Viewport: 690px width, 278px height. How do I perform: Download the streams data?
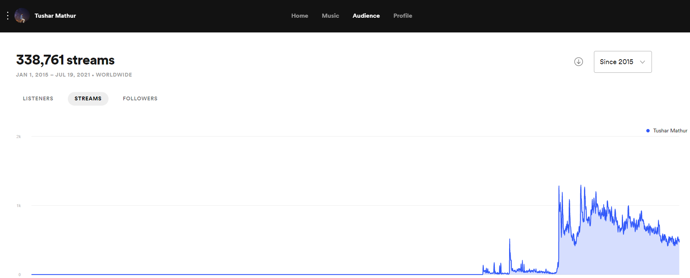pos(578,62)
